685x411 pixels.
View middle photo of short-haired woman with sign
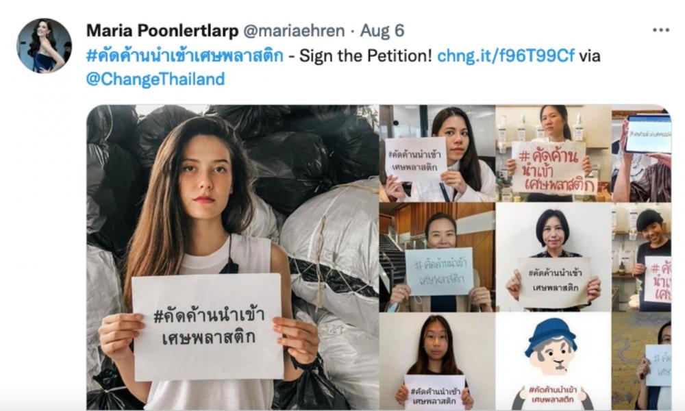pos(553,258)
